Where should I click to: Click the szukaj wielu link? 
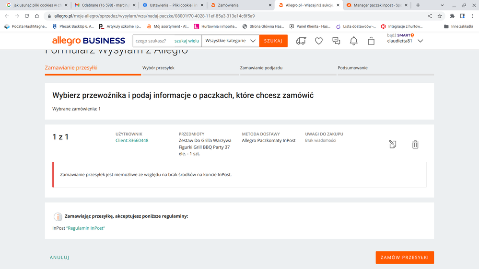[187, 41]
